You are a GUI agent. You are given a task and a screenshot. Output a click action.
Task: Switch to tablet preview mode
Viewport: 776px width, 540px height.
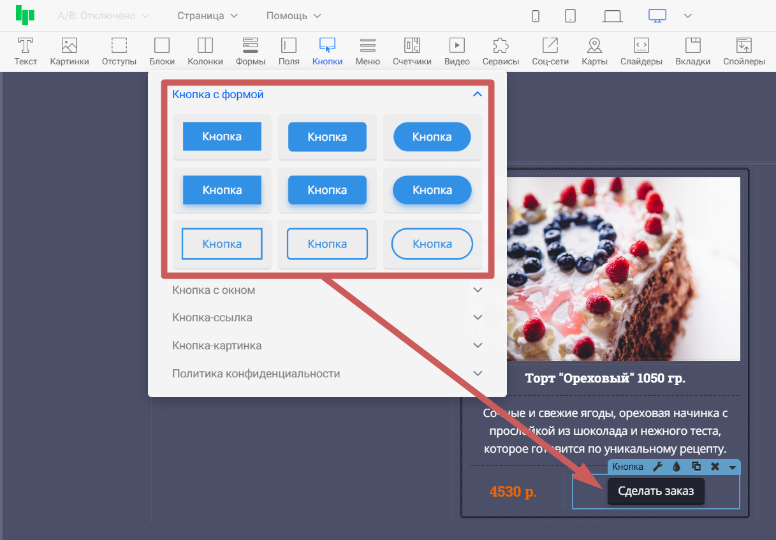[570, 16]
